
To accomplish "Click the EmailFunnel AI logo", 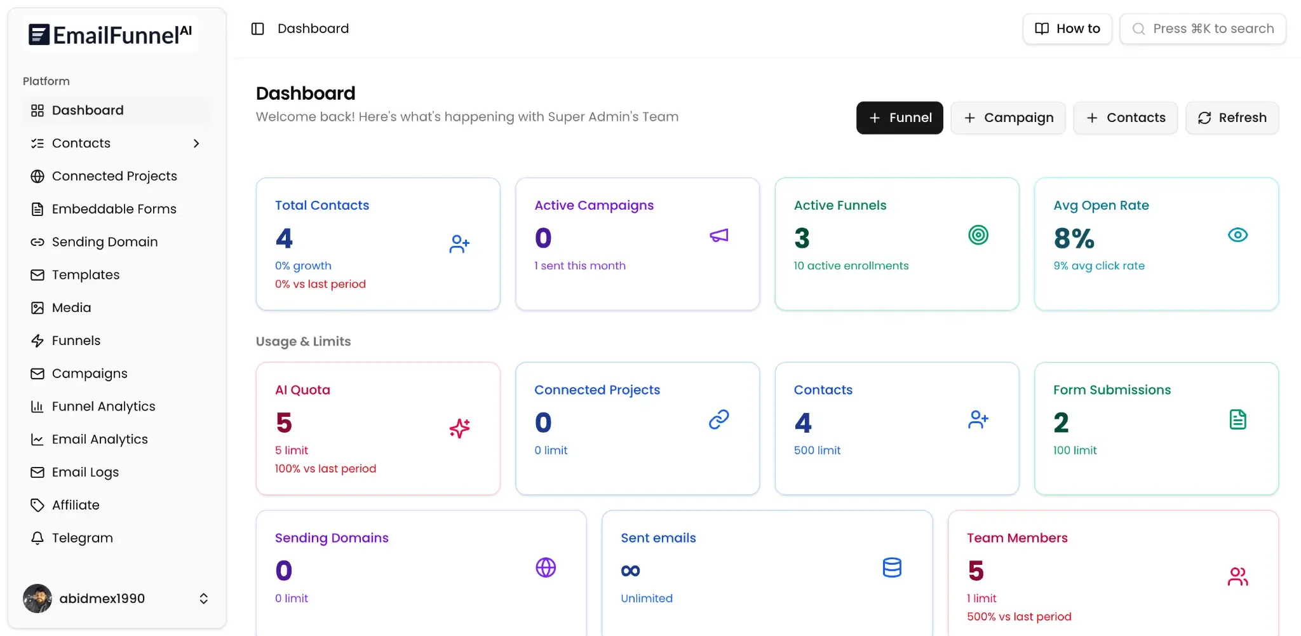I will [x=110, y=34].
